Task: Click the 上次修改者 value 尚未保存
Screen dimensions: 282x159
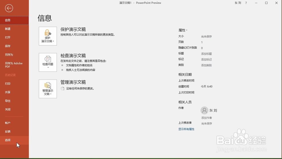Action: [x=206, y=123]
